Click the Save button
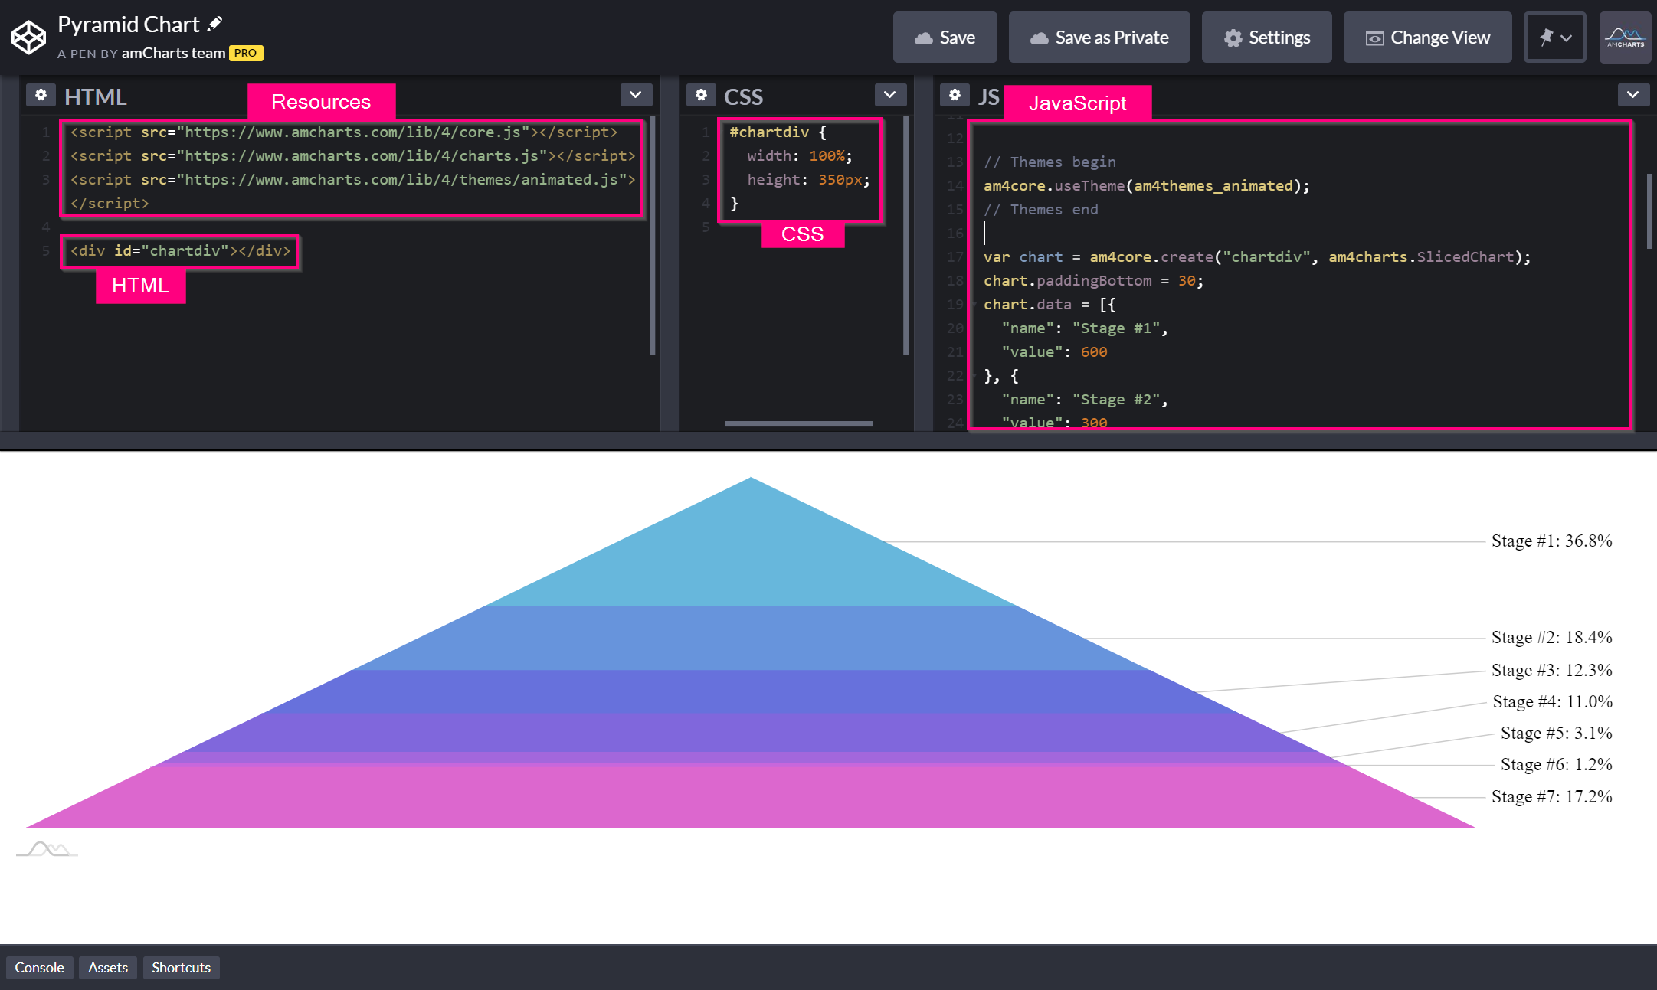The height and width of the screenshot is (990, 1657). click(943, 37)
